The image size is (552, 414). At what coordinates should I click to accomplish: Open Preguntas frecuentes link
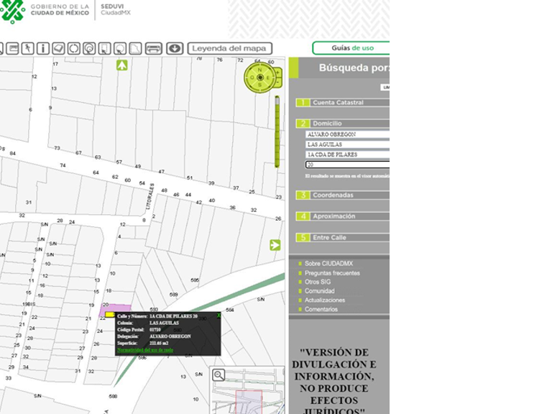click(332, 273)
